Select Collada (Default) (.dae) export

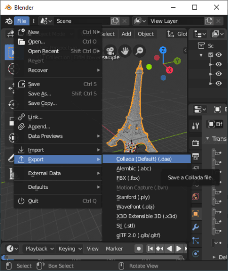click(x=147, y=159)
